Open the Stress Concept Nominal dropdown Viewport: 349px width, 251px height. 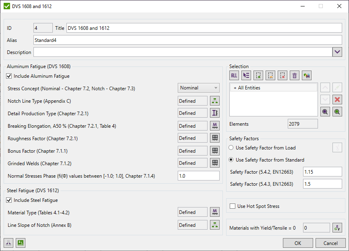(x=198, y=87)
